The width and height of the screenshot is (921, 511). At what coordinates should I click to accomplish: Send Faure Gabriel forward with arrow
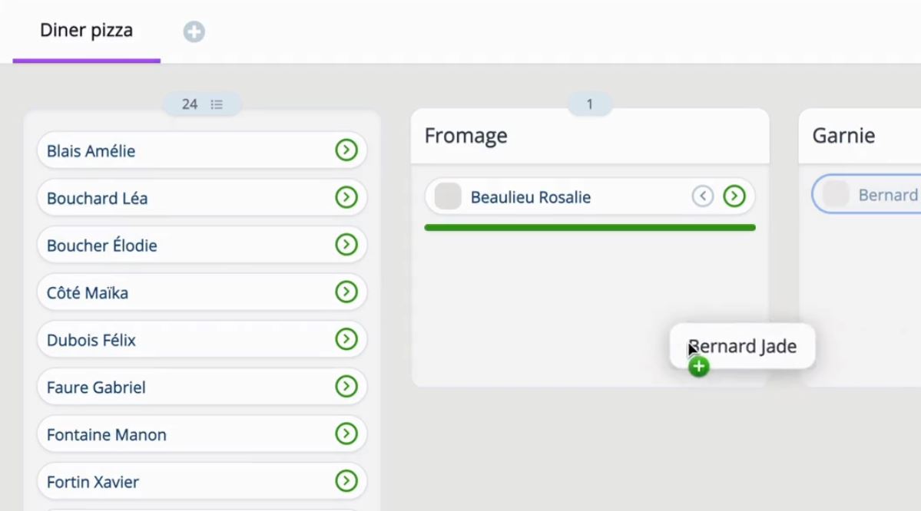(x=346, y=387)
